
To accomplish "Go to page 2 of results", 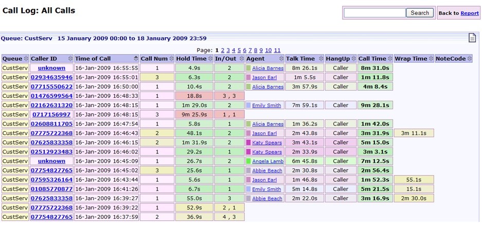I will [222, 50].
